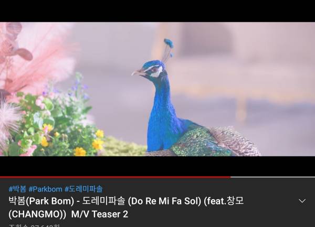Tap the Park Bom Do Re Mi Fa Sol title
Image resolution: width=315 pixels, height=227 pixels.
126,208
